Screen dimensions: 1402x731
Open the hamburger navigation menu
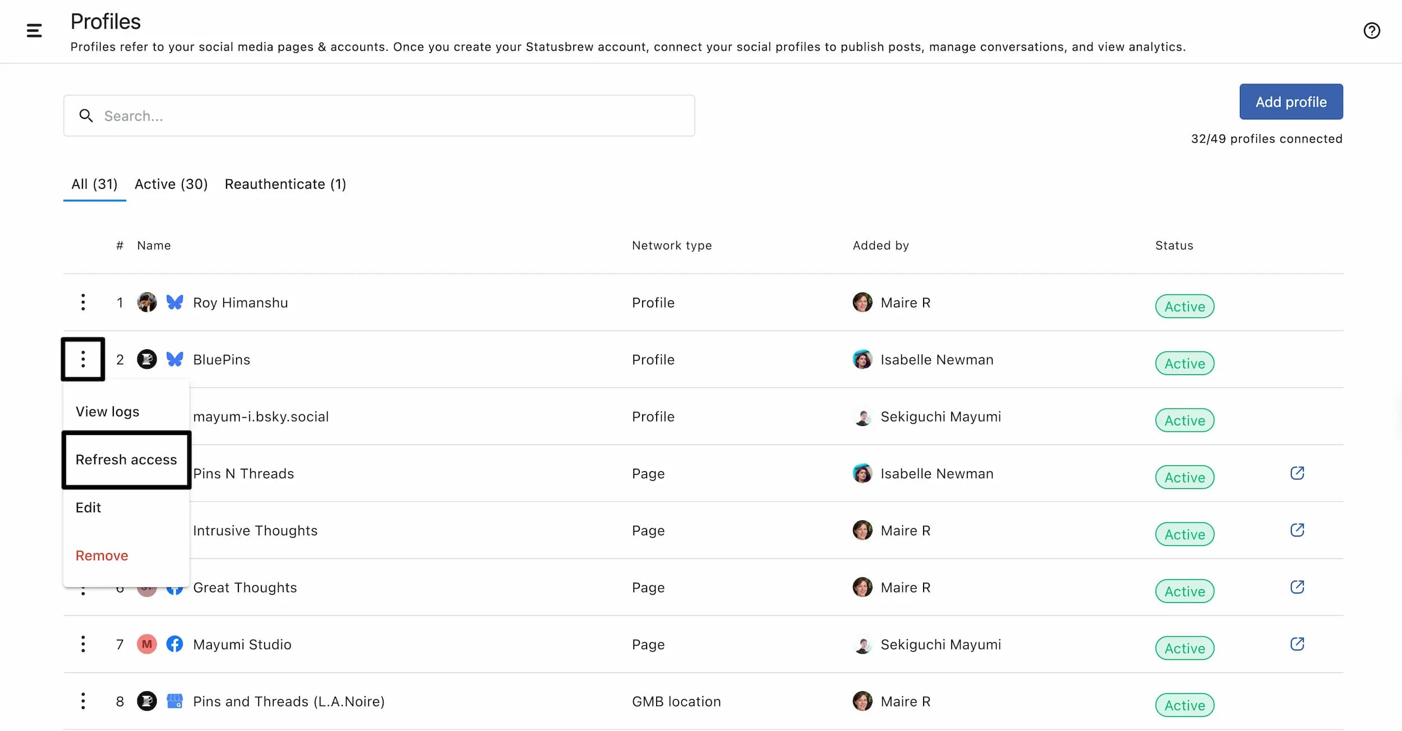pos(34,31)
